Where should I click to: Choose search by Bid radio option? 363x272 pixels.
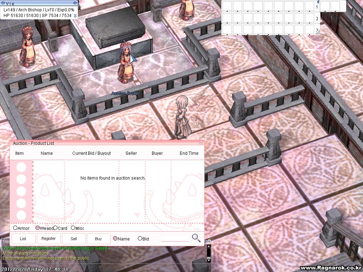[140, 238]
